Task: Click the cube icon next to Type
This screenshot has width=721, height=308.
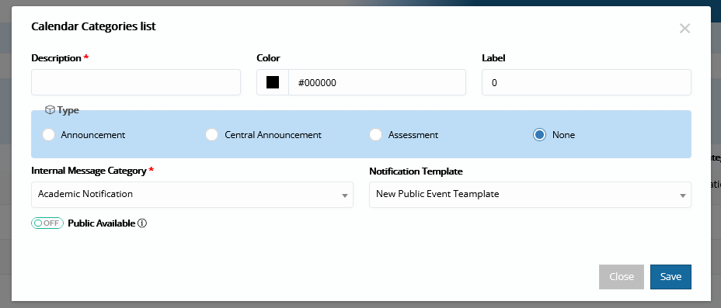Action: pyautogui.click(x=51, y=110)
